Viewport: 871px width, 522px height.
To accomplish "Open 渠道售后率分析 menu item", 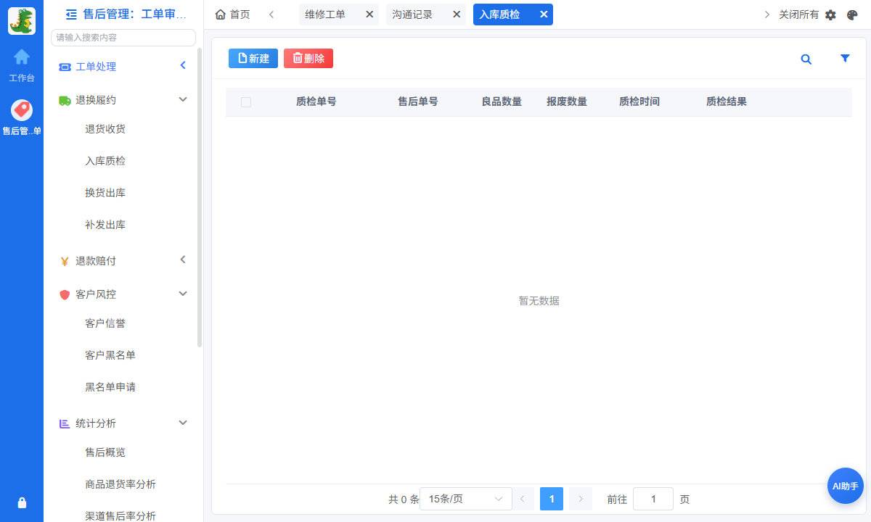I will [120, 516].
